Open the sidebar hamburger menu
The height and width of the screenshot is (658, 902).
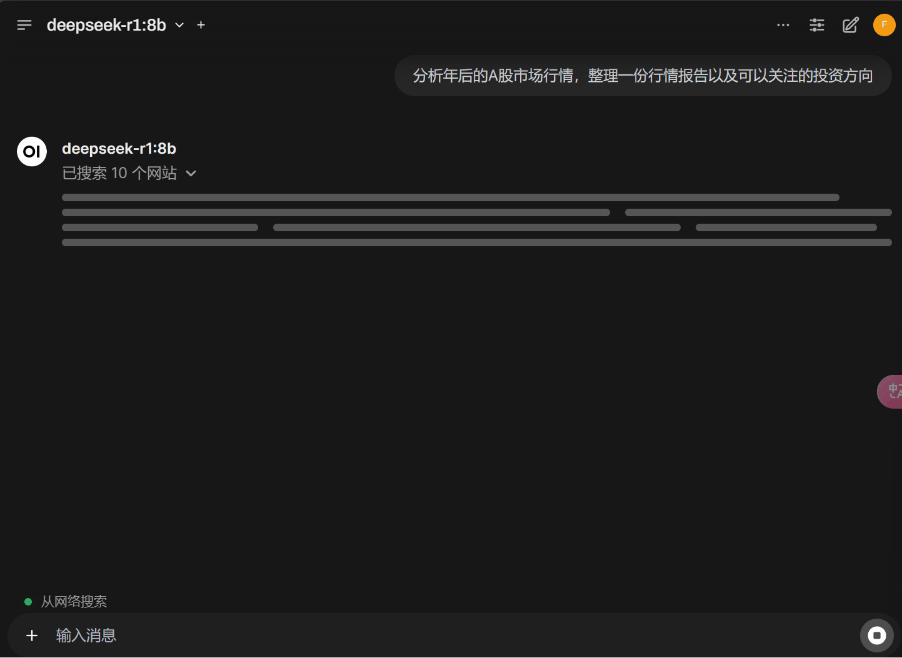(24, 25)
